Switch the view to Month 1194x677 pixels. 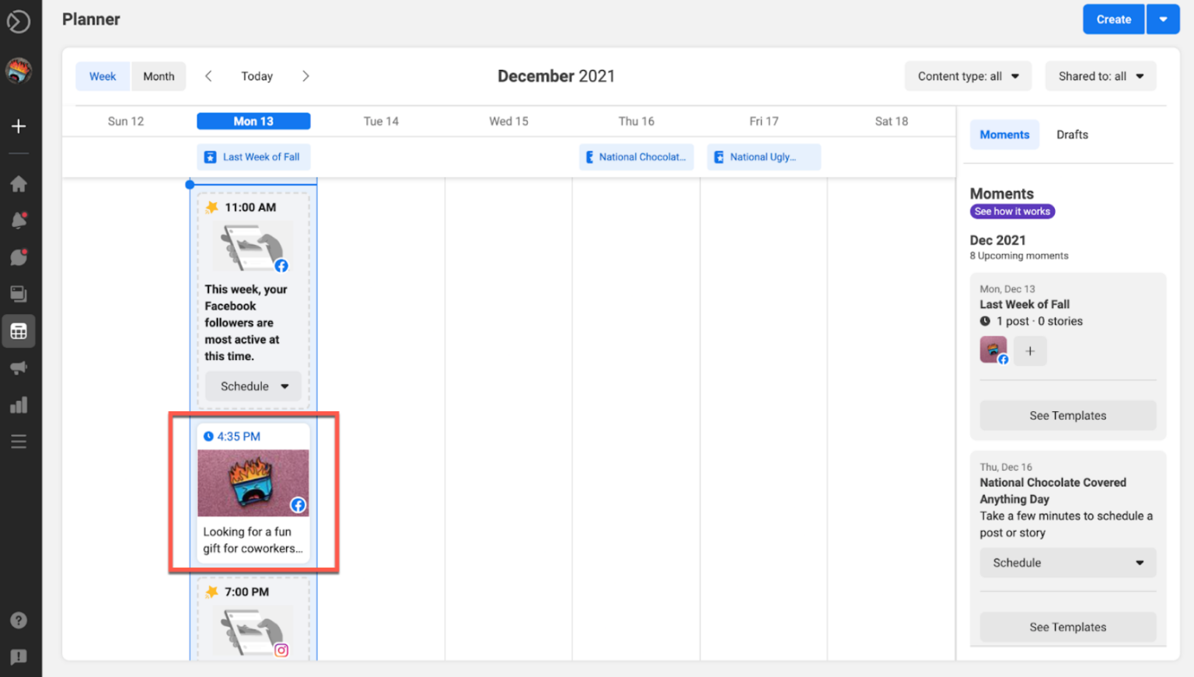click(159, 75)
